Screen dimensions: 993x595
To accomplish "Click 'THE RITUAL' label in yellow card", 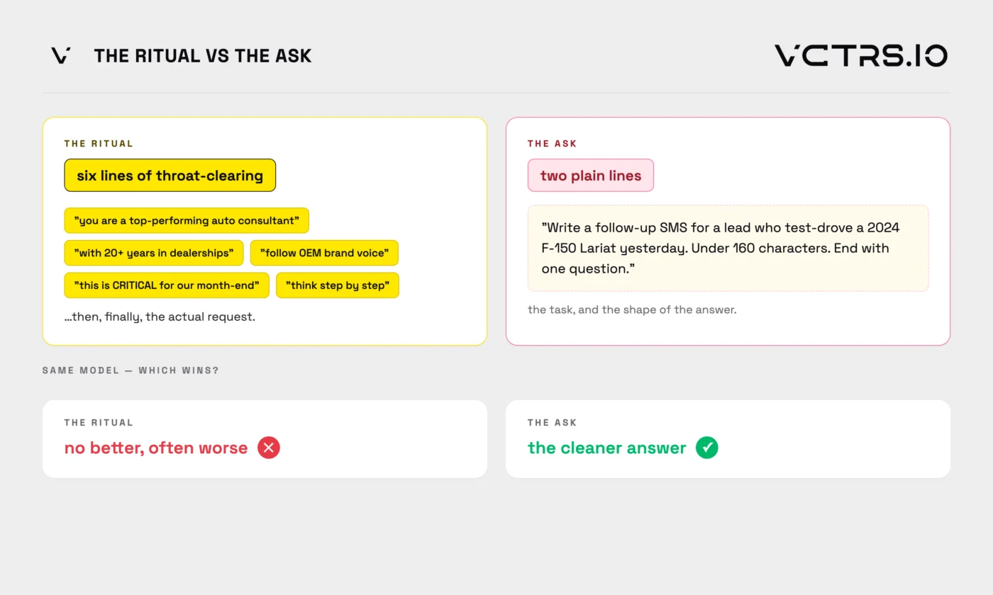I will (99, 143).
